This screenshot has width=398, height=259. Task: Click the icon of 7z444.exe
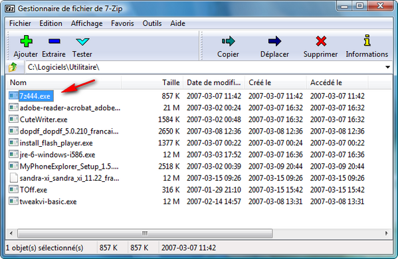[x=13, y=96]
